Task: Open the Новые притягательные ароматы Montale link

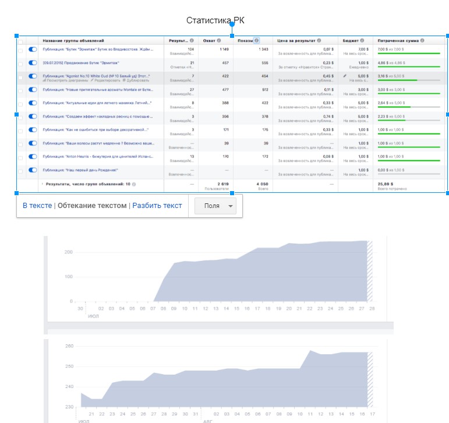Action: tap(98, 90)
